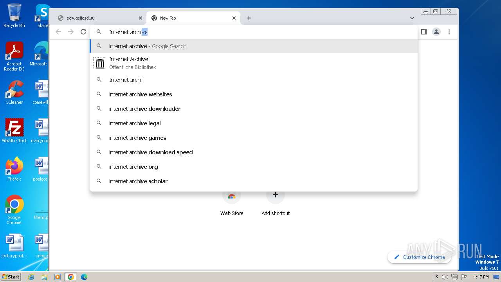The image size is (501, 282).
Task: Open the everyone Word document on desktop
Action: [x=40, y=130]
